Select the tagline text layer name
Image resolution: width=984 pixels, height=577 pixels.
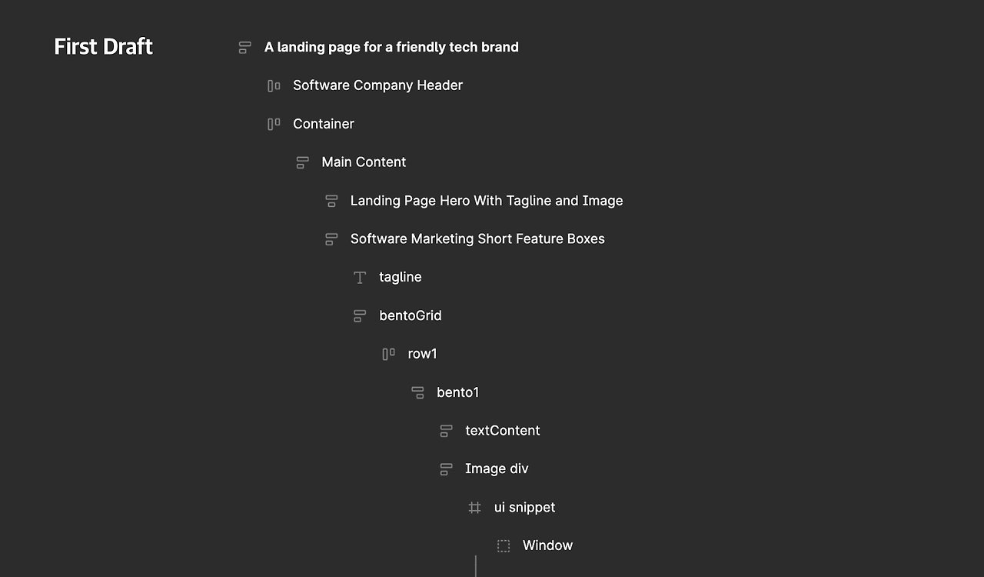(401, 277)
